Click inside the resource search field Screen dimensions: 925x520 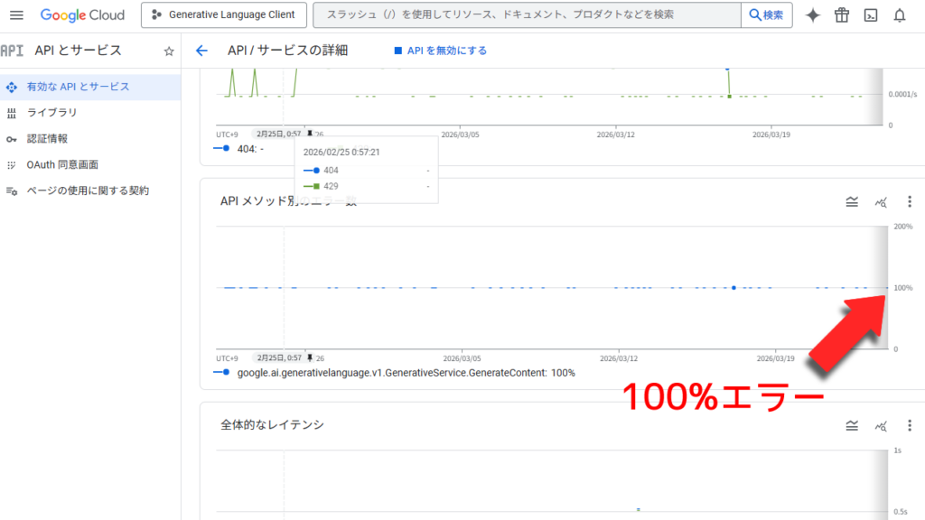pos(524,14)
